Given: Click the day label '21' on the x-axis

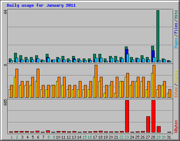Looking at the screenshot, I should click(x=116, y=137).
